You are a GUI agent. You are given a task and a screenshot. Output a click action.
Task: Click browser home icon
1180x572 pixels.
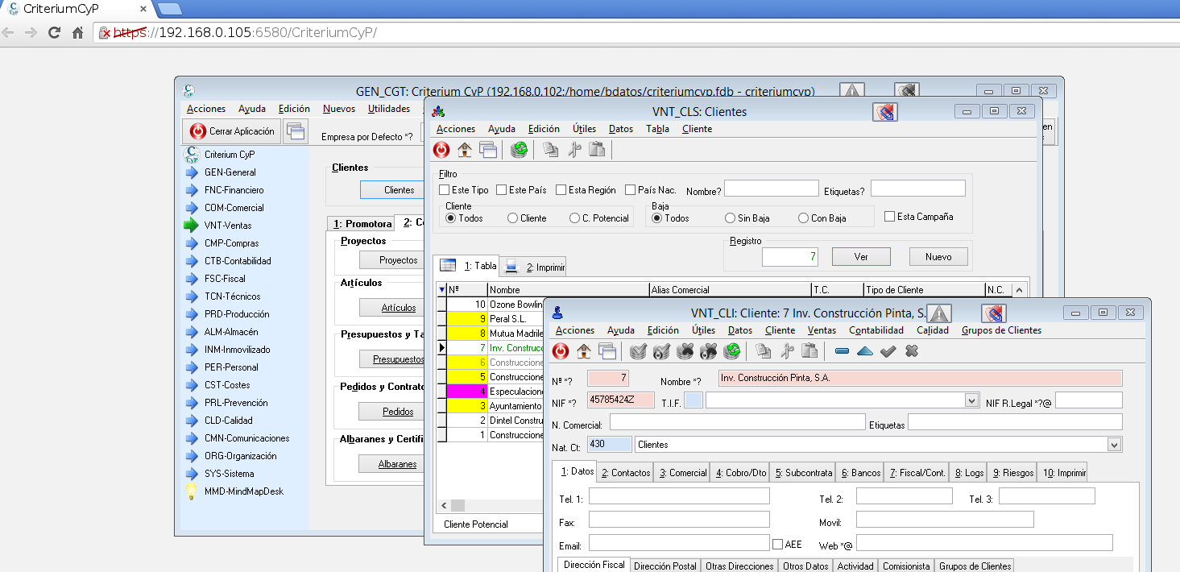pyautogui.click(x=78, y=33)
